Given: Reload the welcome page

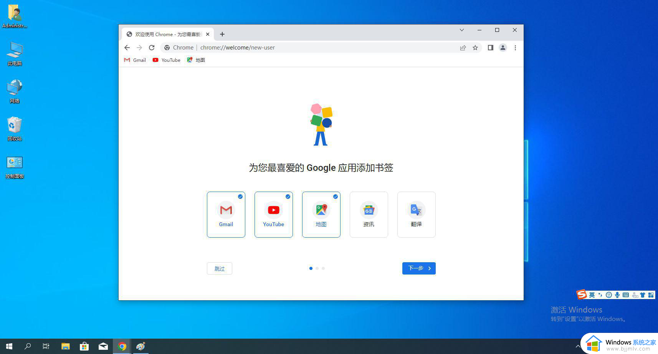Looking at the screenshot, I should [x=152, y=48].
